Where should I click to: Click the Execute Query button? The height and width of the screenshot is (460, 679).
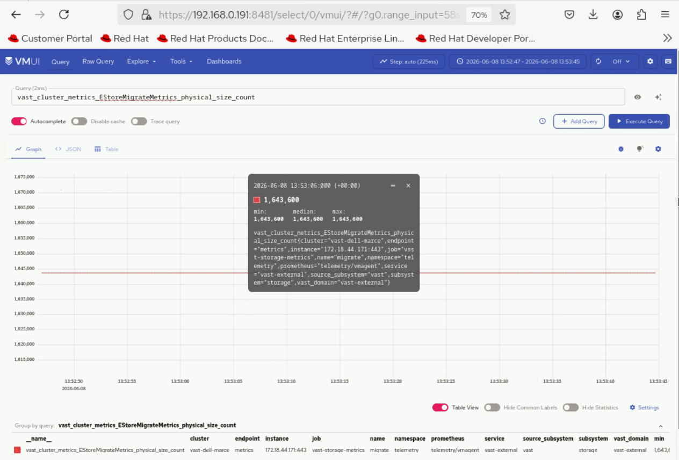click(639, 121)
